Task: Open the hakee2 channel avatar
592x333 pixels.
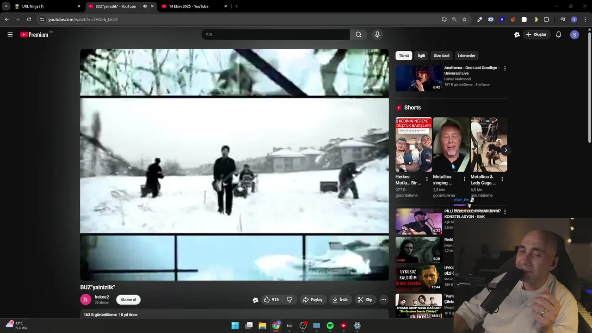Action: point(86,300)
